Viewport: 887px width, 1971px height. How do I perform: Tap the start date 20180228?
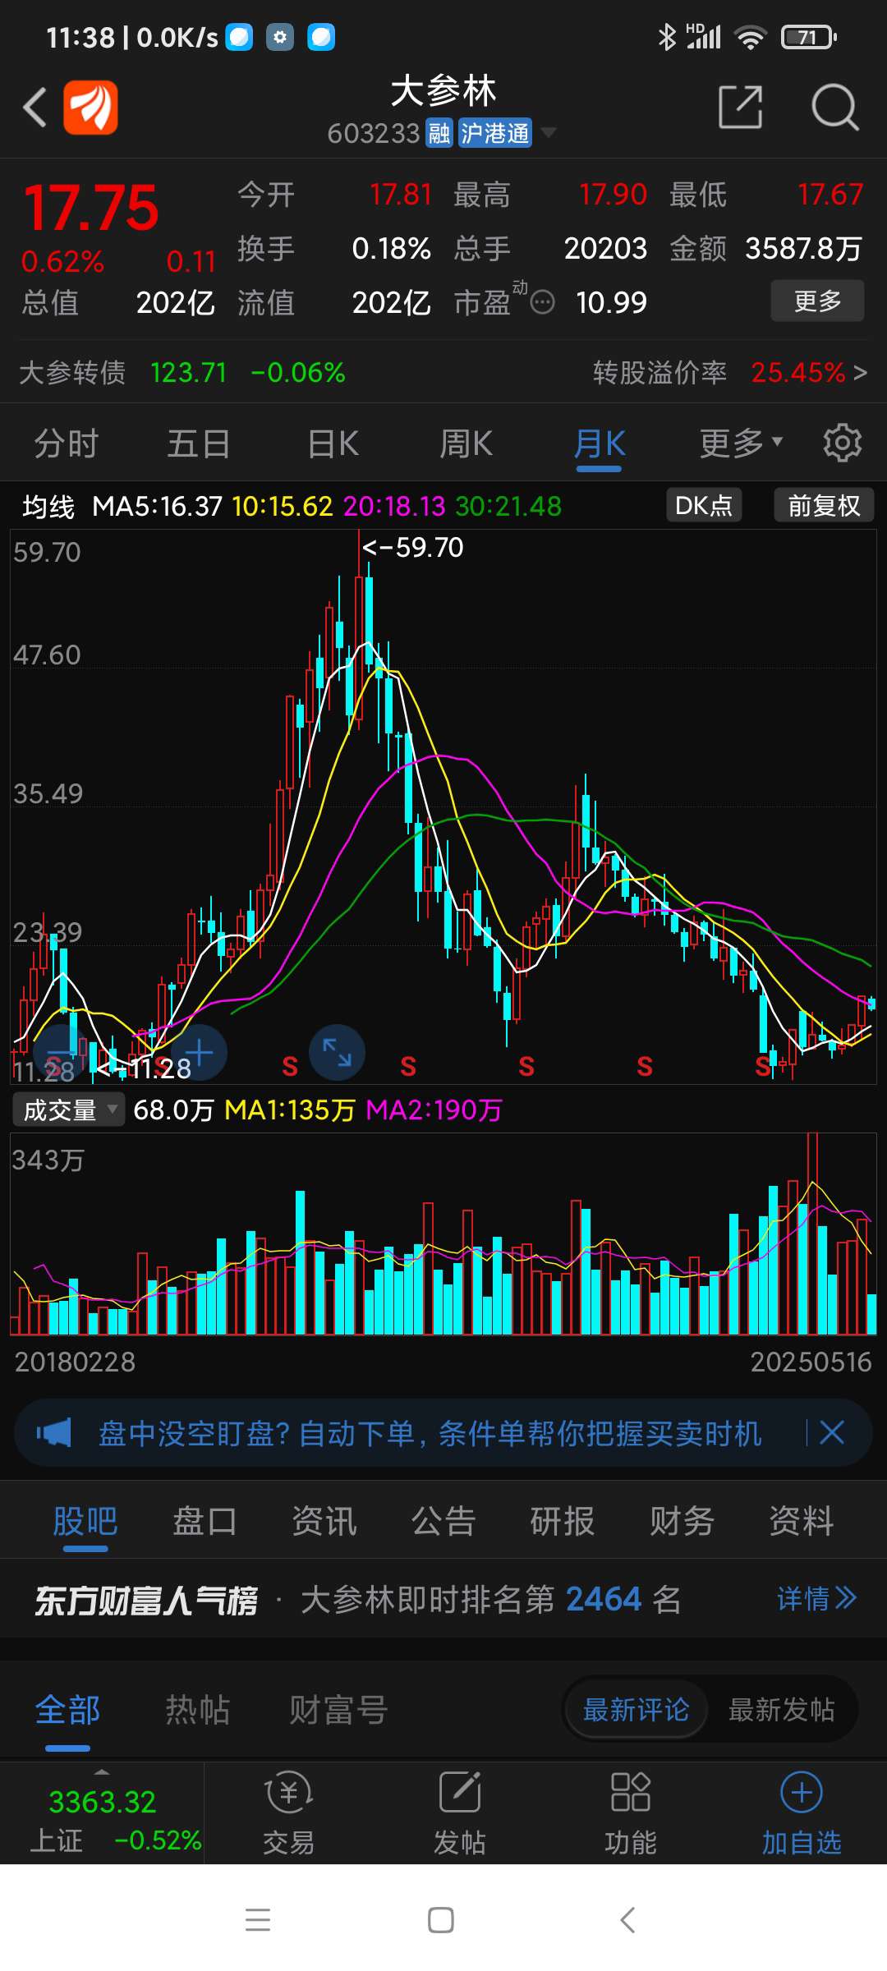pos(75,1362)
